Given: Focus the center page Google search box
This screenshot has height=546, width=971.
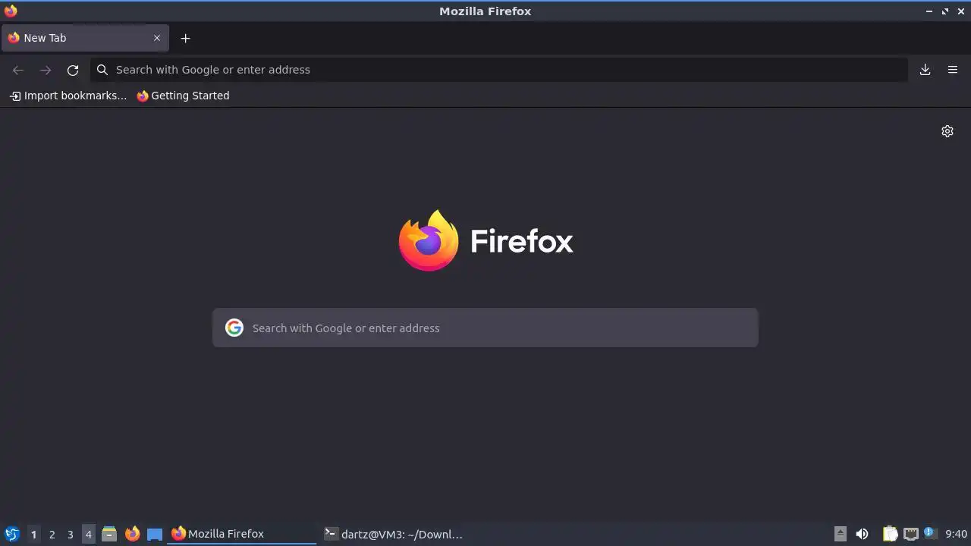Looking at the screenshot, I should click(x=485, y=328).
